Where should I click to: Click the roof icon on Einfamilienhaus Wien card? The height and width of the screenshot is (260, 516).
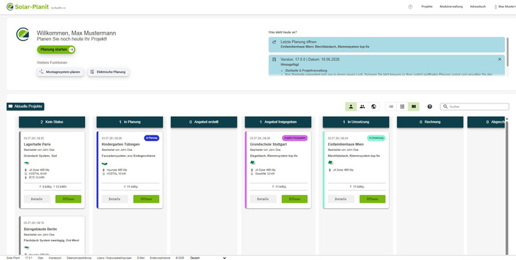(x=330, y=162)
